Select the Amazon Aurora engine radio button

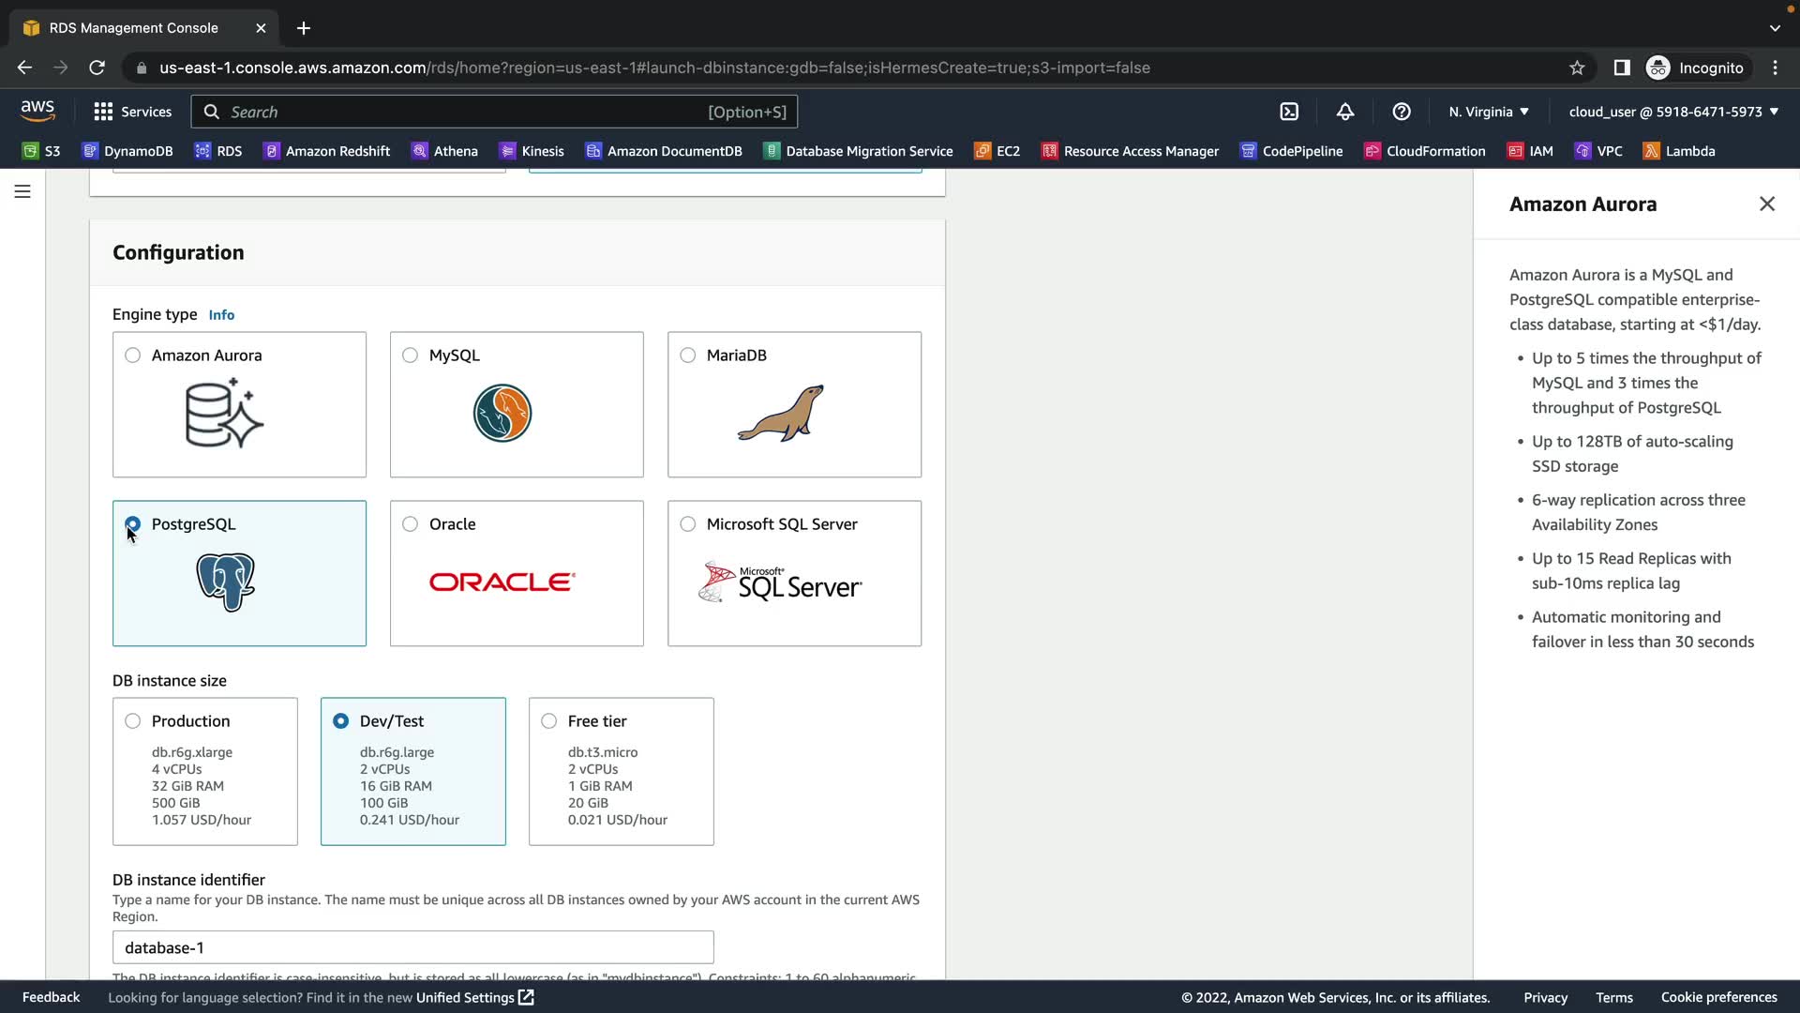[133, 355]
